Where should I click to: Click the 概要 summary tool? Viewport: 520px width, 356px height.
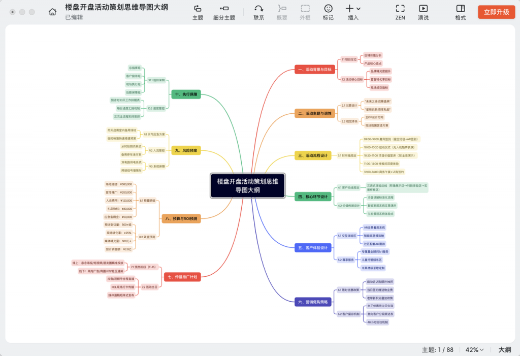coord(282,12)
